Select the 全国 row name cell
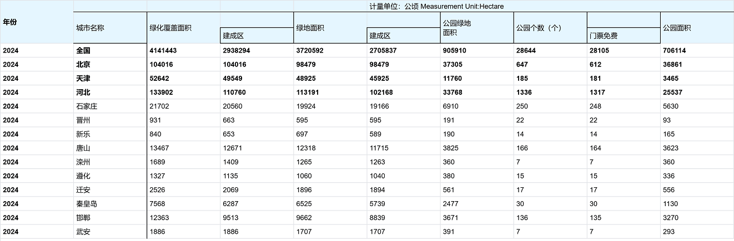734x241 pixels. (x=83, y=50)
